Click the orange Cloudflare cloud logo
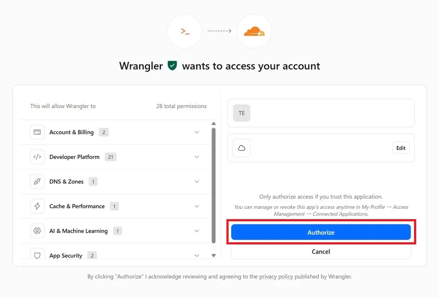 point(254,31)
